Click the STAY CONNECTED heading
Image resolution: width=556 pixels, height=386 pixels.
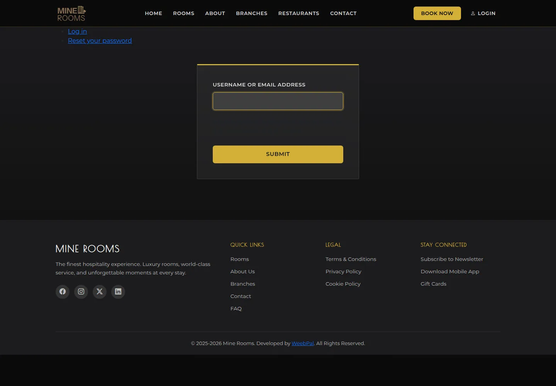pyautogui.click(x=444, y=245)
